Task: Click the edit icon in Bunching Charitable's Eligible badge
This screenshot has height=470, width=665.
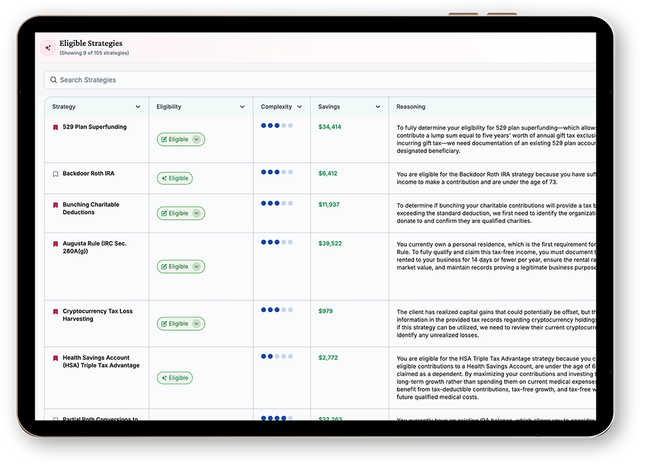Action: click(165, 213)
